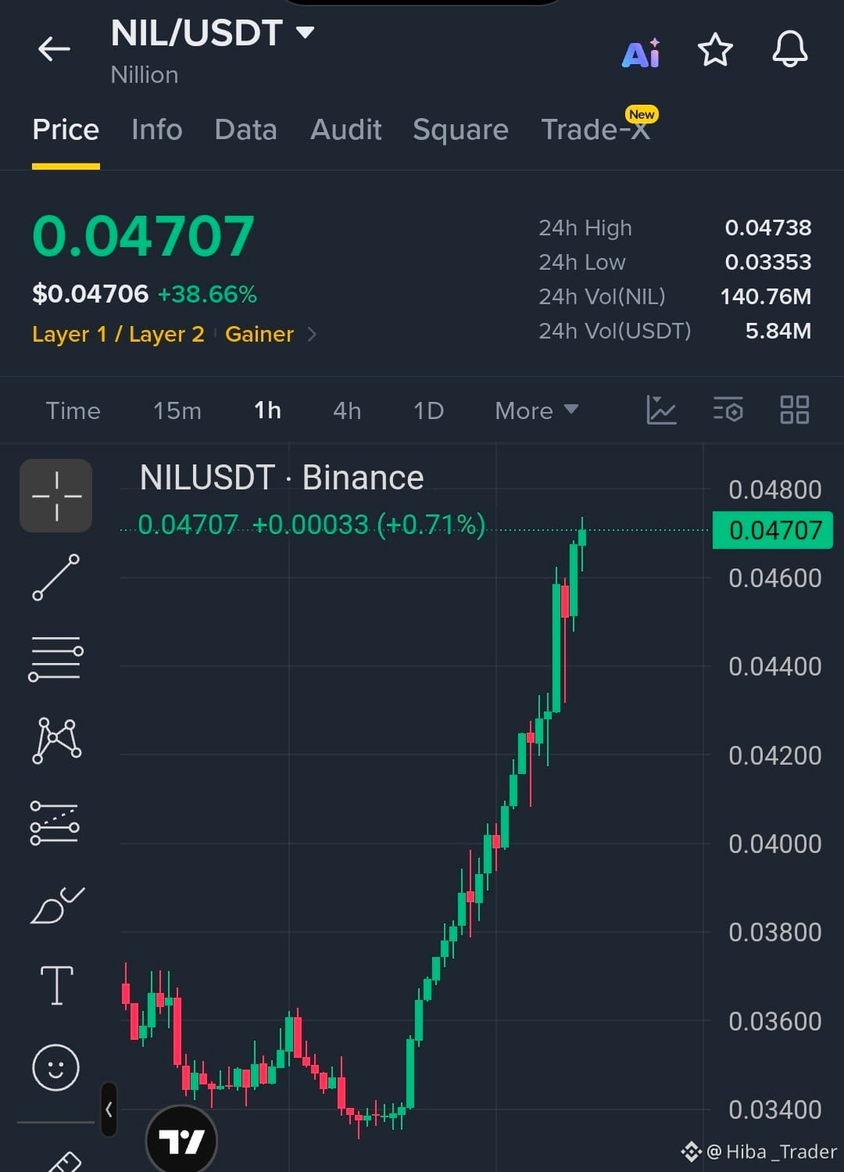This screenshot has height=1172, width=844.
Task: Select the XABCD pattern tool
Action: coord(56,740)
